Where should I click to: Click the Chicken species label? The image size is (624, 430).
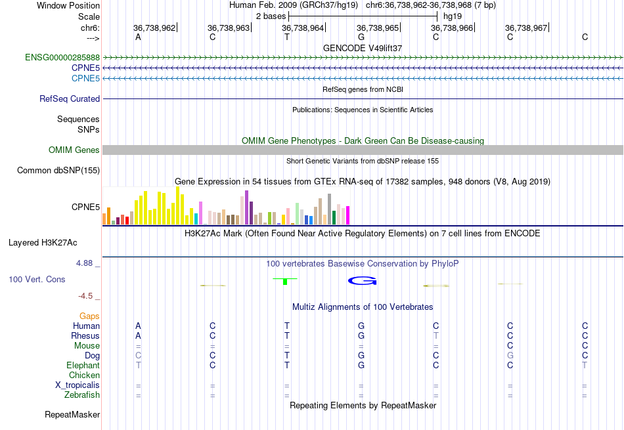(x=84, y=375)
